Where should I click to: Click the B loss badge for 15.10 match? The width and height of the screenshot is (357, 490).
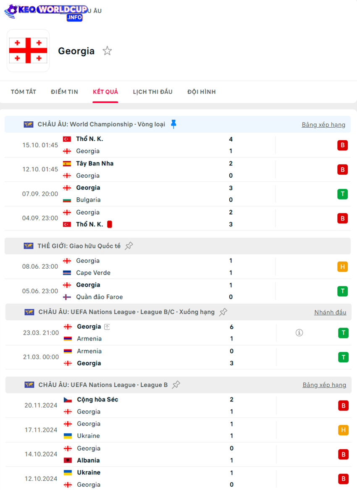click(342, 145)
